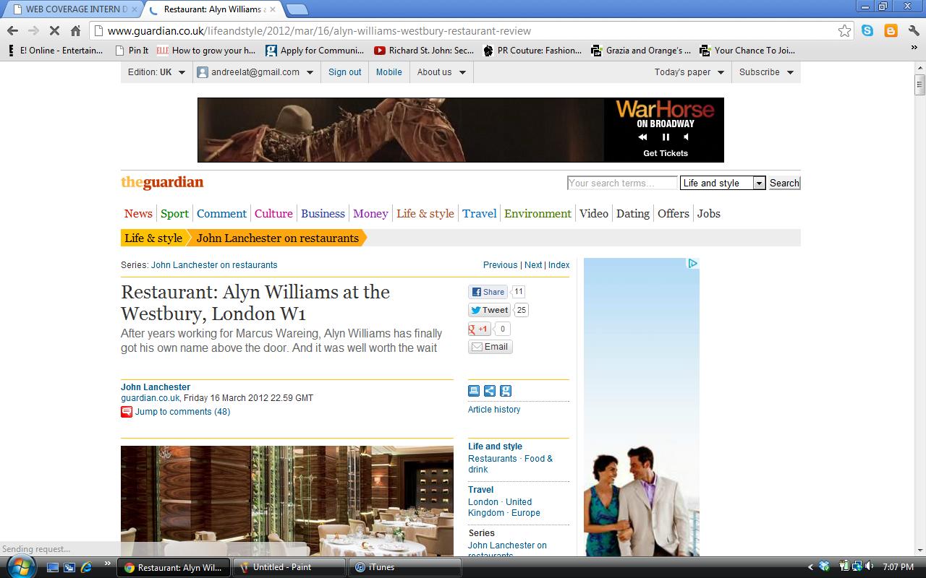Pause the War Horse ad video

(666, 137)
